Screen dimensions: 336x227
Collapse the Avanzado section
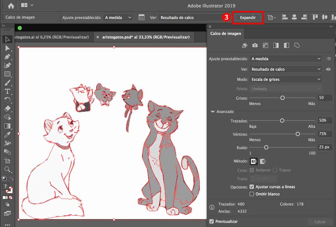213,111
